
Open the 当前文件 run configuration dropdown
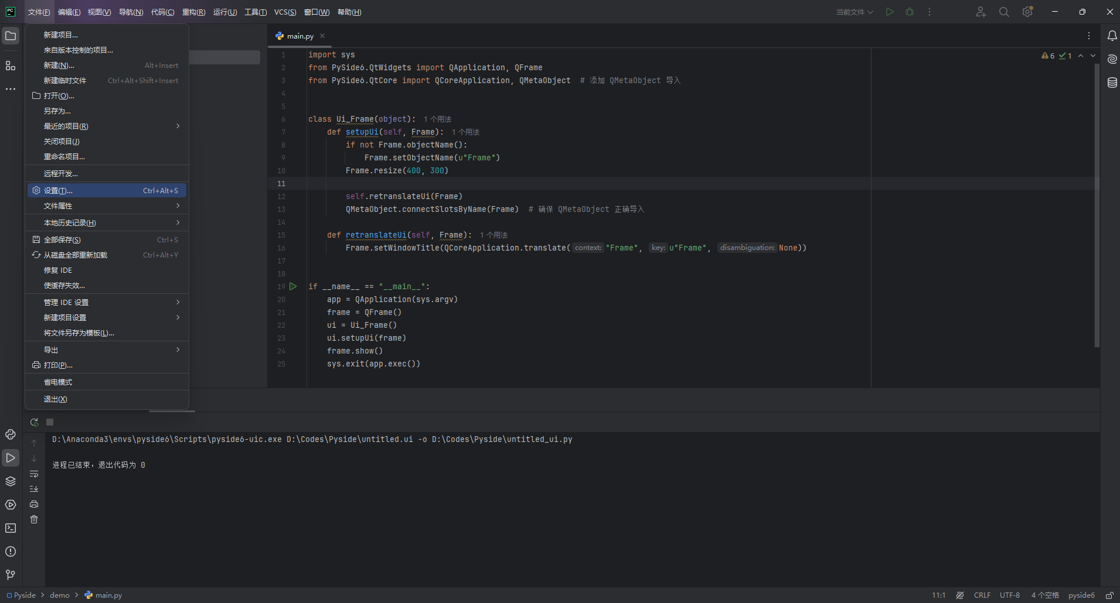(x=855, y=12)
